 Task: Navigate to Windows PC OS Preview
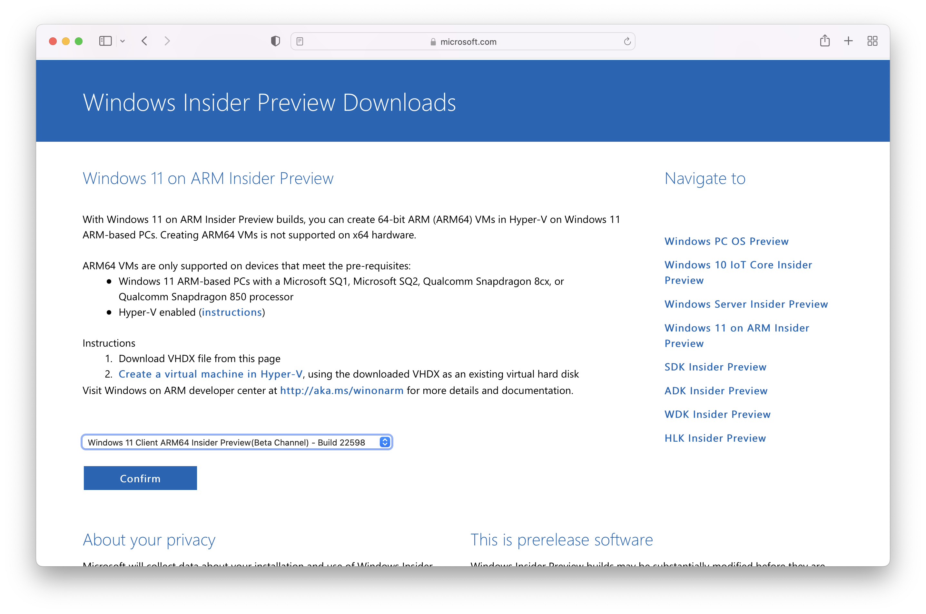click(x=726, y=241)
